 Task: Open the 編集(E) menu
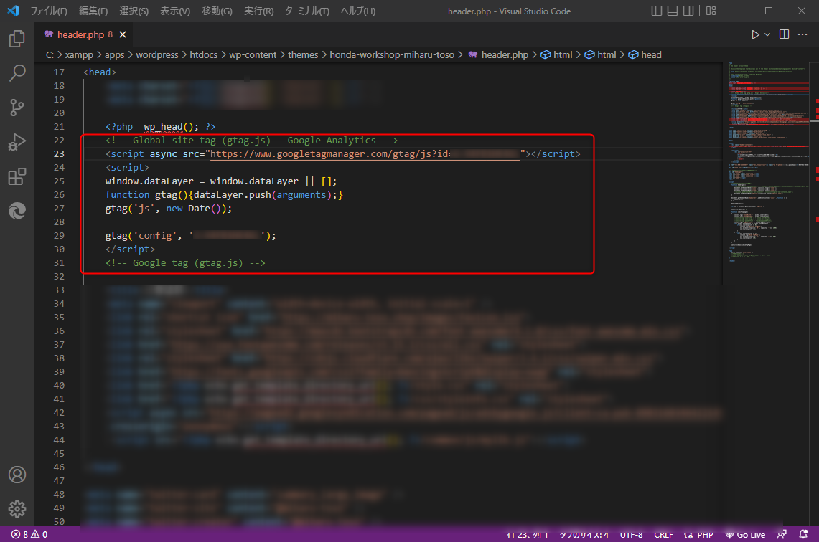pos(93,11)
